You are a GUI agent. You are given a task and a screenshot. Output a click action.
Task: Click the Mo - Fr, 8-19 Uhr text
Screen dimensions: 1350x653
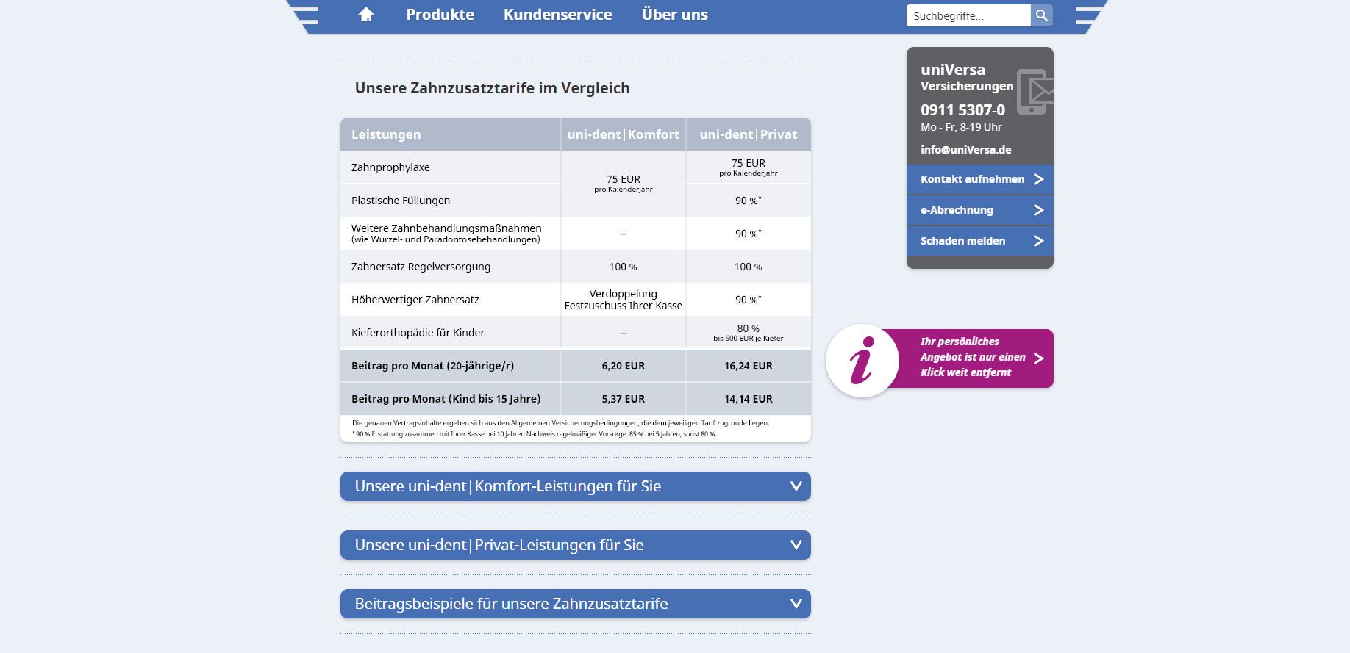coord(961,127)
